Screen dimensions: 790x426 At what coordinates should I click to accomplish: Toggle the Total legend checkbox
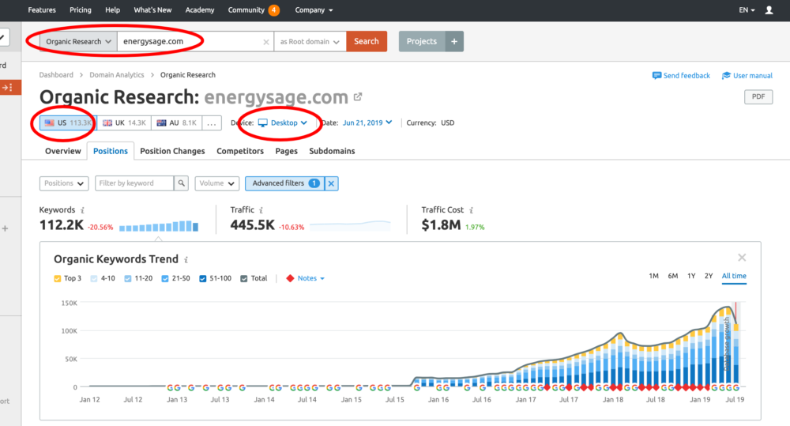244,279
